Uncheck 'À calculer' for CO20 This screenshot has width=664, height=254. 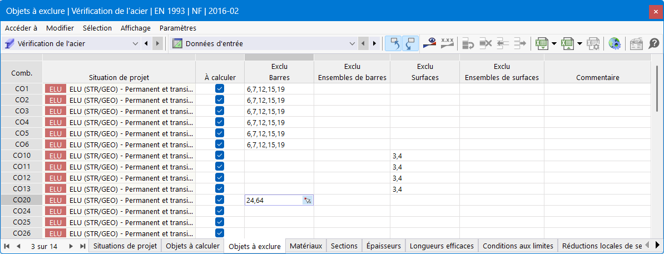coord(219,200)
